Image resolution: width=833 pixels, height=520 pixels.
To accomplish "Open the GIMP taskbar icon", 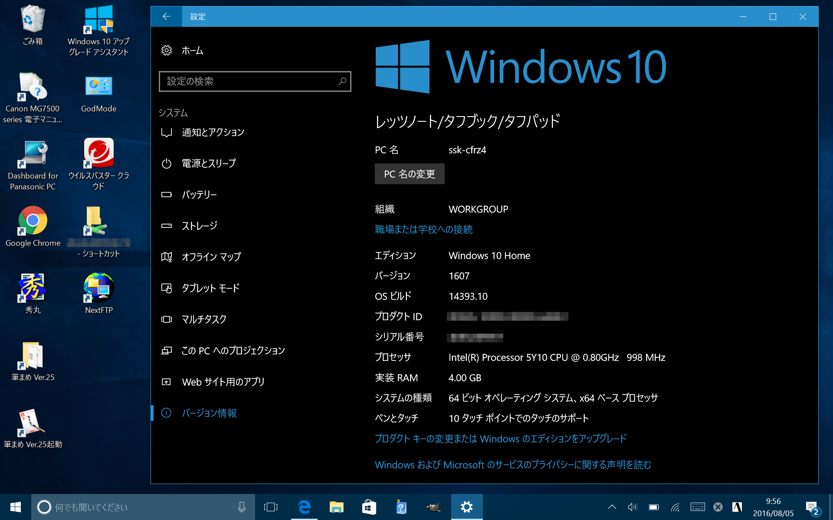I will [434, 507].
